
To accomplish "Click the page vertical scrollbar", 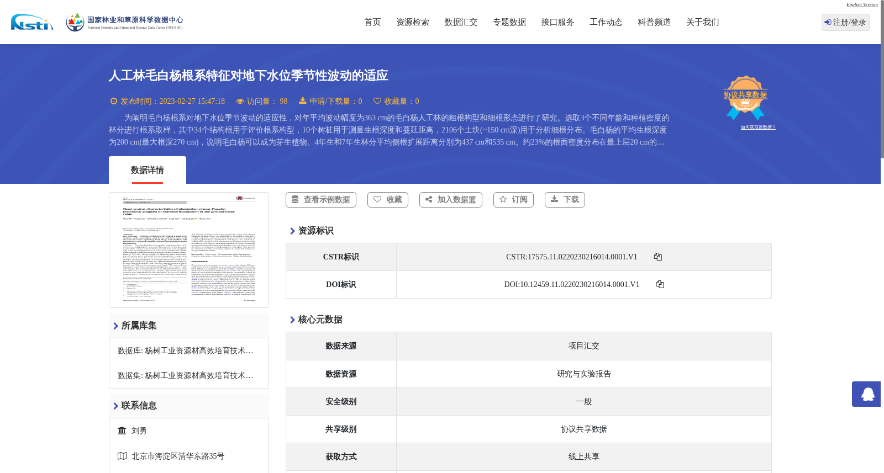I will pos(882,79).
